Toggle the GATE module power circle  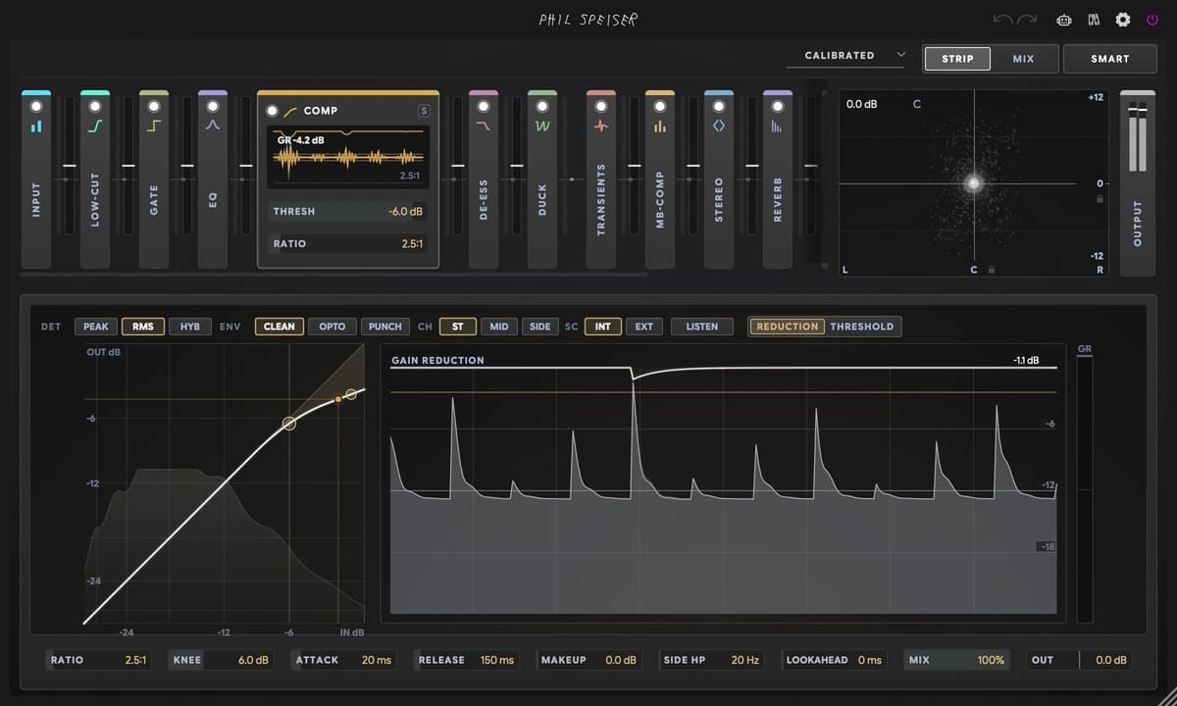click(154, 106)
